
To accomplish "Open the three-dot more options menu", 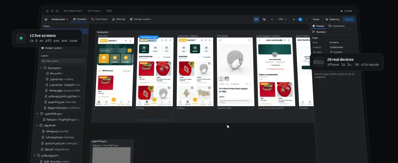I will [307, 19].
